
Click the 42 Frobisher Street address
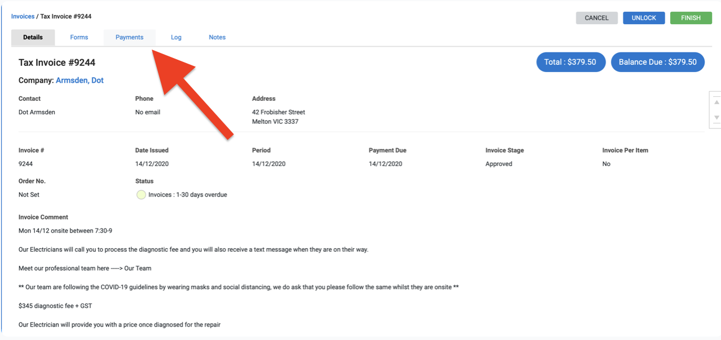click(x=278, y=113)
